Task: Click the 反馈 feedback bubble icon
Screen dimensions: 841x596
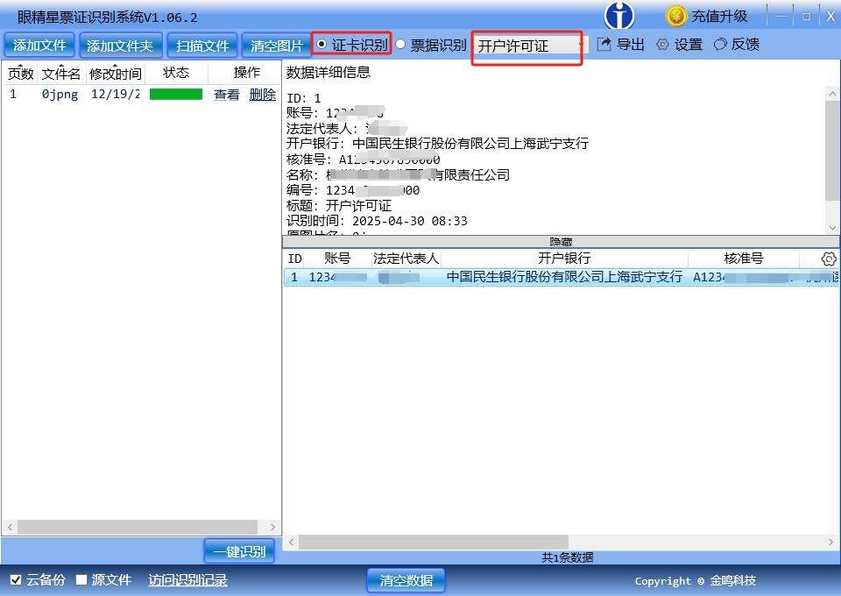Action: click(x=720, y=44)
